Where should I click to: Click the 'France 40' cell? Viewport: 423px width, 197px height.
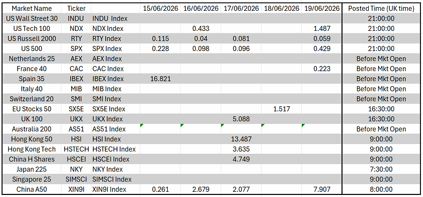[x=31, y=68]
